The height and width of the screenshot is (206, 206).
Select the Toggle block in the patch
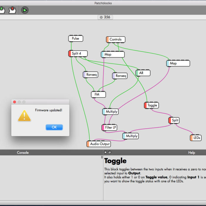click(152, 105)
